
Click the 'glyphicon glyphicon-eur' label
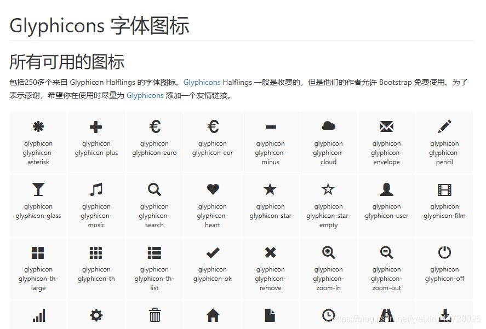tap(212, 148)
